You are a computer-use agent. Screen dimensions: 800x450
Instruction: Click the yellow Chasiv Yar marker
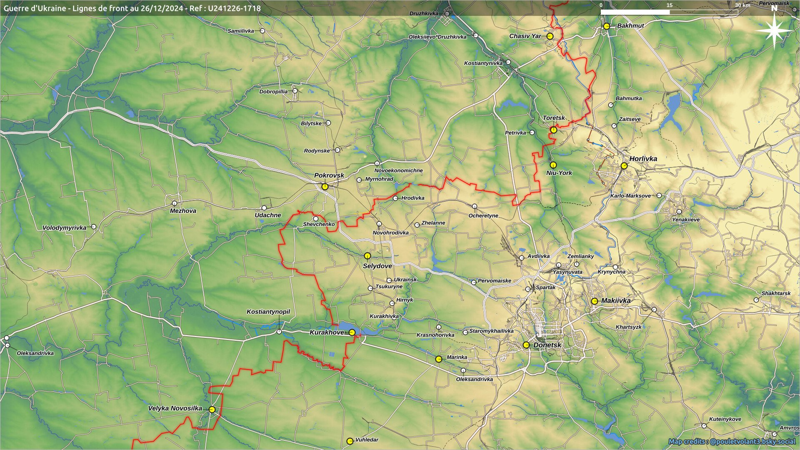point(550,36)
